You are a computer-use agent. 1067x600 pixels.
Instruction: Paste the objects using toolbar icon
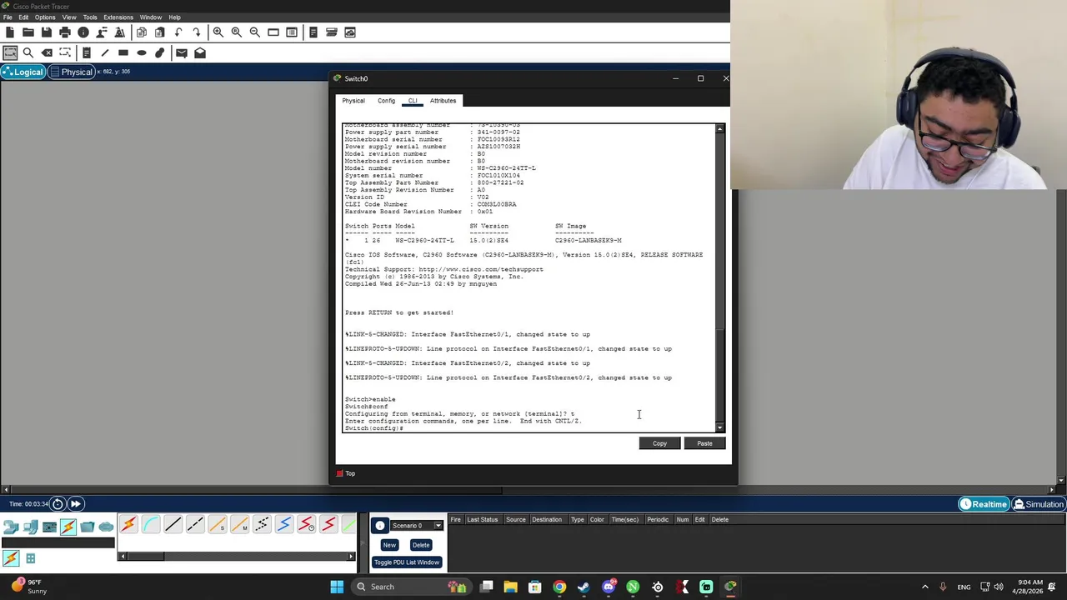(x=159, y=32)
